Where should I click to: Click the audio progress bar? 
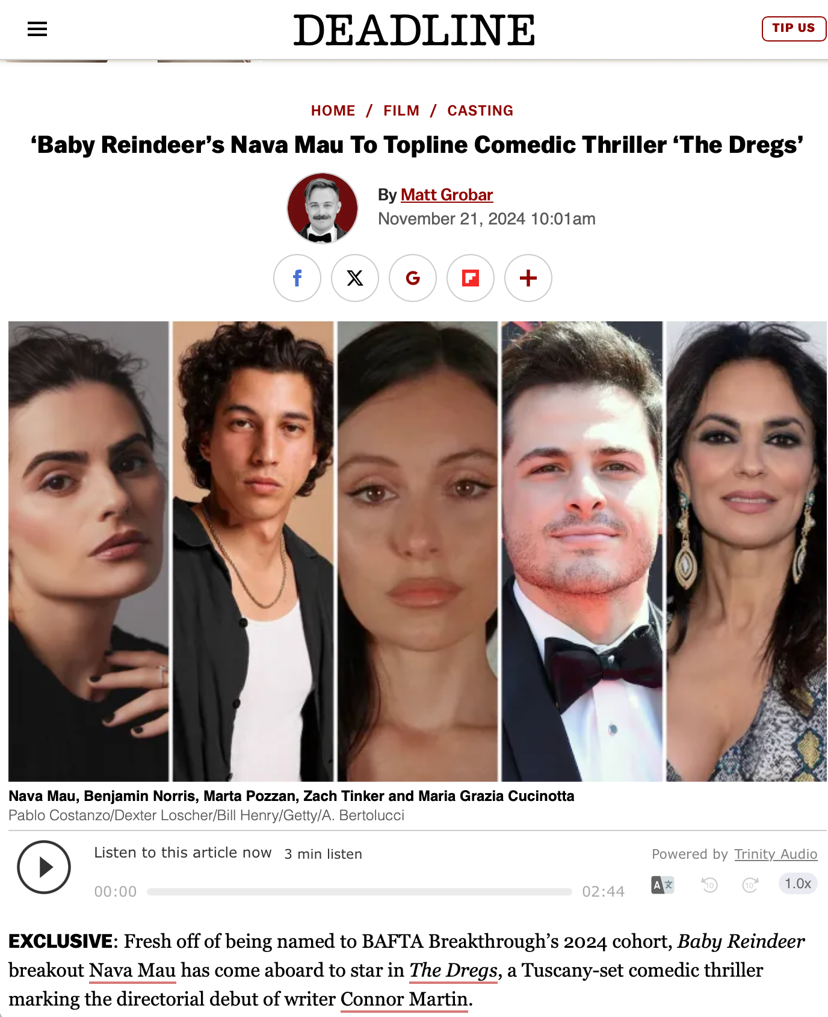pyautogui.click(x=359, y=892)
